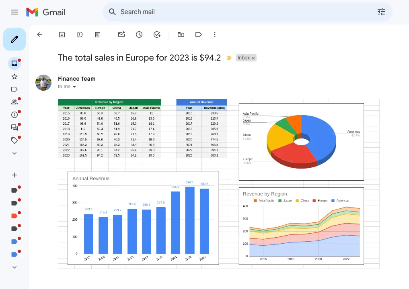Image resolution: width=409 pixels, height=289 pixels.
Task: Mark the email as unread
Action: [x=121, y=35]
